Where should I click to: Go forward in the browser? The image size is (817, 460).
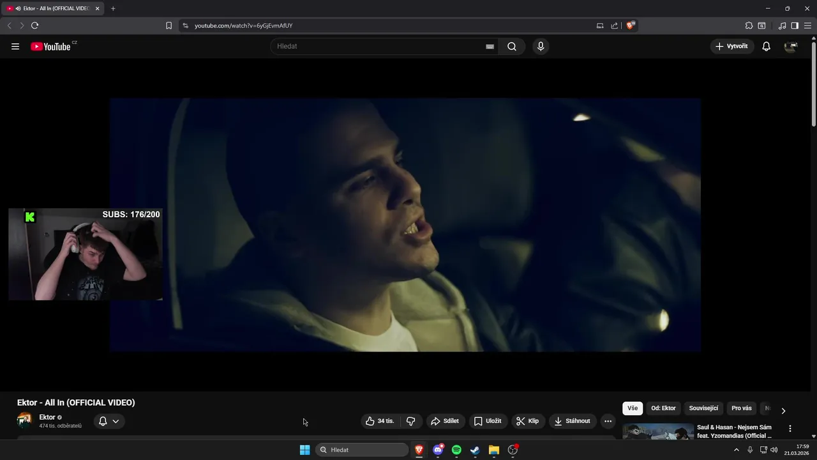tap(22, 26)
